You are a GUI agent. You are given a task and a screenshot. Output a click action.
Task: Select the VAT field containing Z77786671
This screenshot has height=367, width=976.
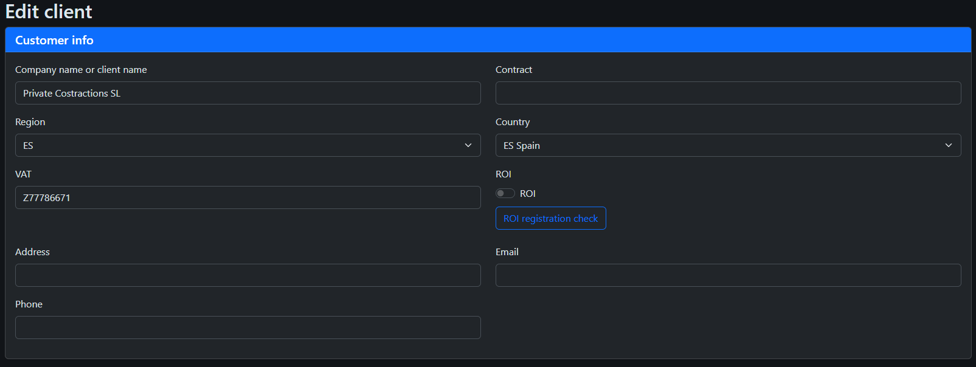click(247, 197)
